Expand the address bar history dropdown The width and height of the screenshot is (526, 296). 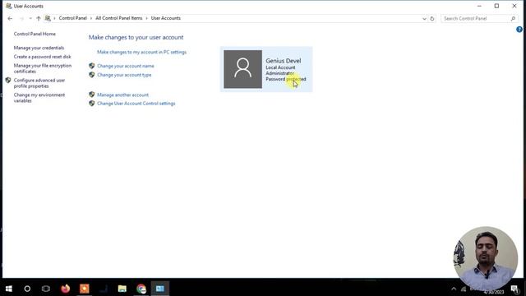pyautogui.click(x=424, y=18)
